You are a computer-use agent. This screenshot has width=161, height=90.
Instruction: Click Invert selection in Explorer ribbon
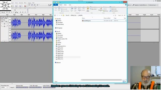click(x=114, y=11)
